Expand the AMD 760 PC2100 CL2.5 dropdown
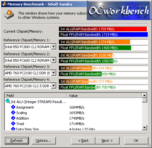The image size is (152, 148). click(x=54, y=86)
